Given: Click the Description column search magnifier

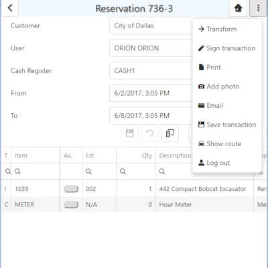Looking at the screenshot, I should tap(162, 172).
